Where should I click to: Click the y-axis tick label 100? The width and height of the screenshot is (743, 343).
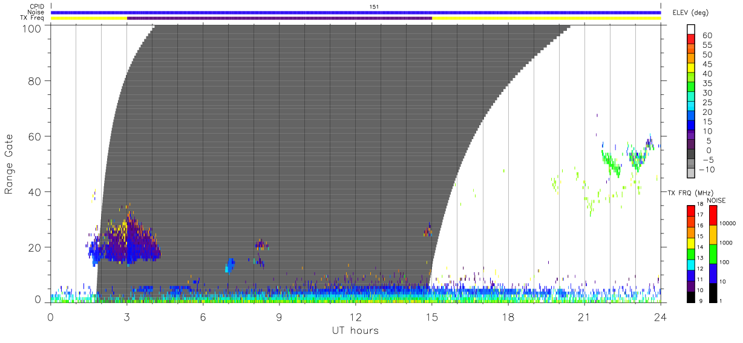[33, 28]
